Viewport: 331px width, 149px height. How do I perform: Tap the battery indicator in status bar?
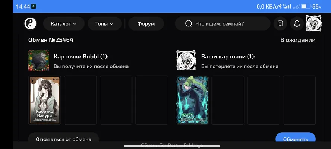click(x=306, y=7)
